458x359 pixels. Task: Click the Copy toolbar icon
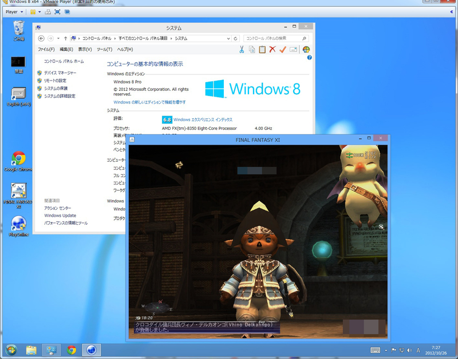(x=252, y=50)
